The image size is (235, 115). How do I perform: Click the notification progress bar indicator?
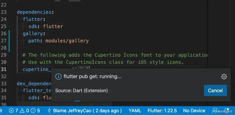[x=77, y=101]
